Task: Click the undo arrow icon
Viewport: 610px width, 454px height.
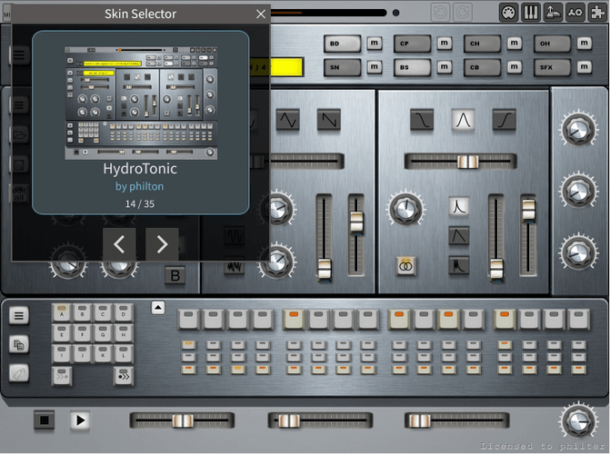Action: tap(440, 13)
